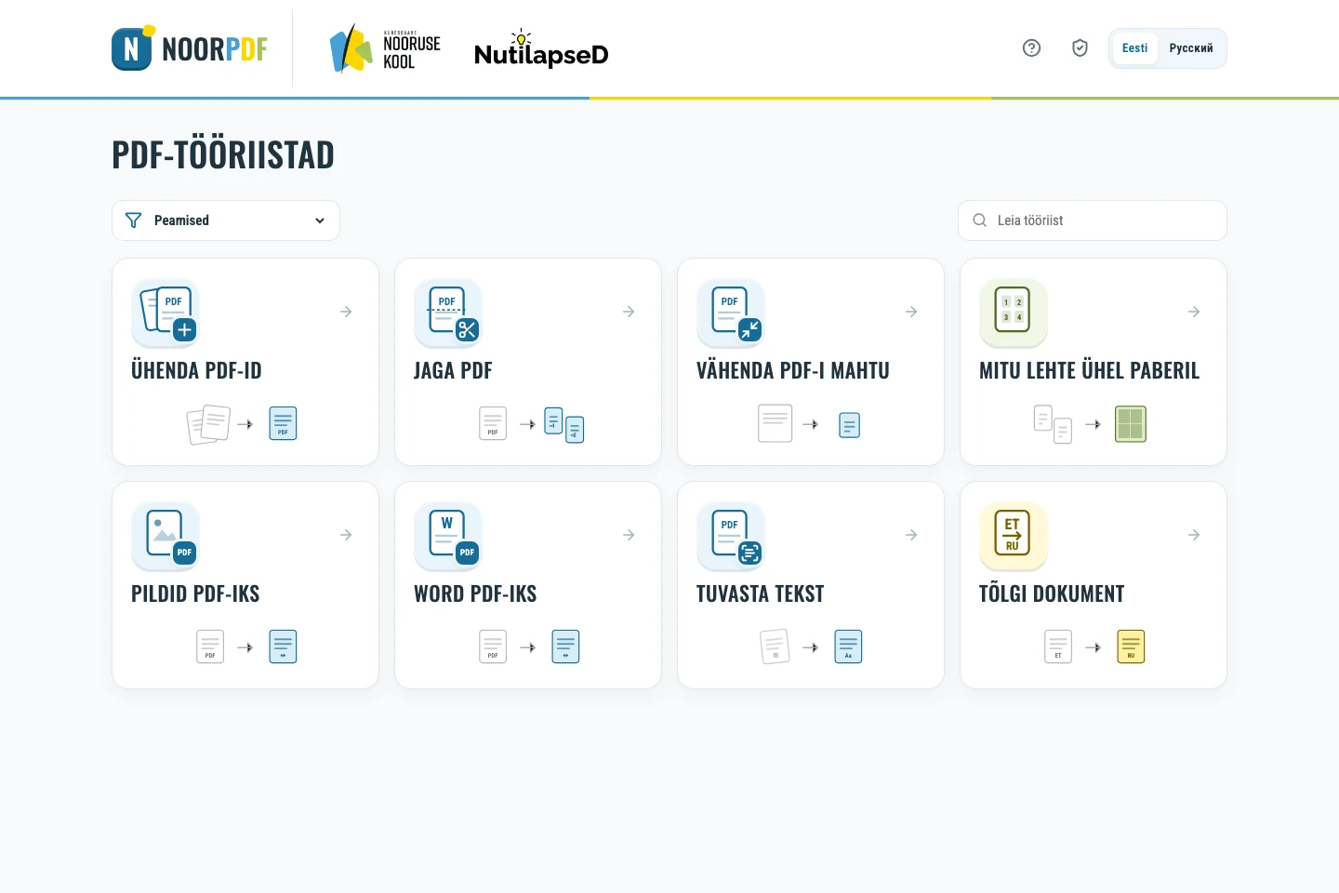Click the merge illustration on Ühenda PDF-id card
The height and width of the screenshot is (893, 1339).
[242, 424]
